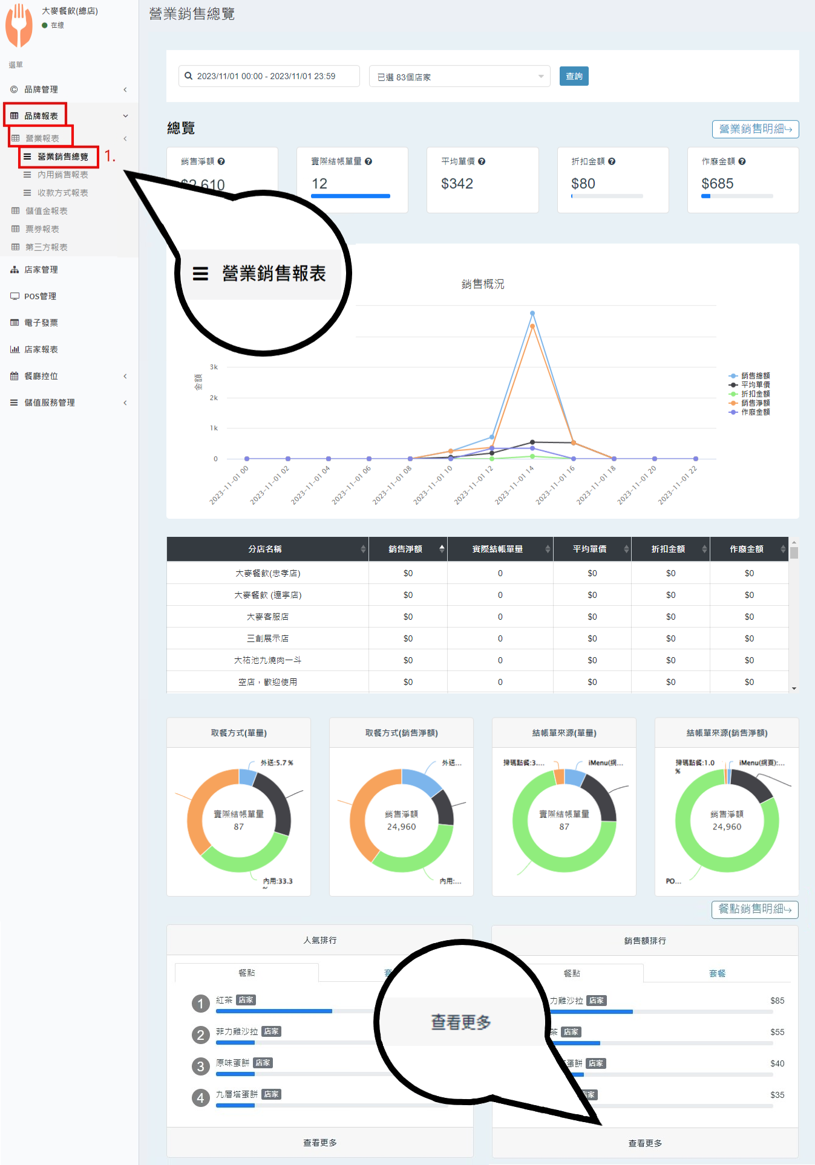
Task: Expand the 品牌管理 sidebar menu
Action: [x=68, y=89]
